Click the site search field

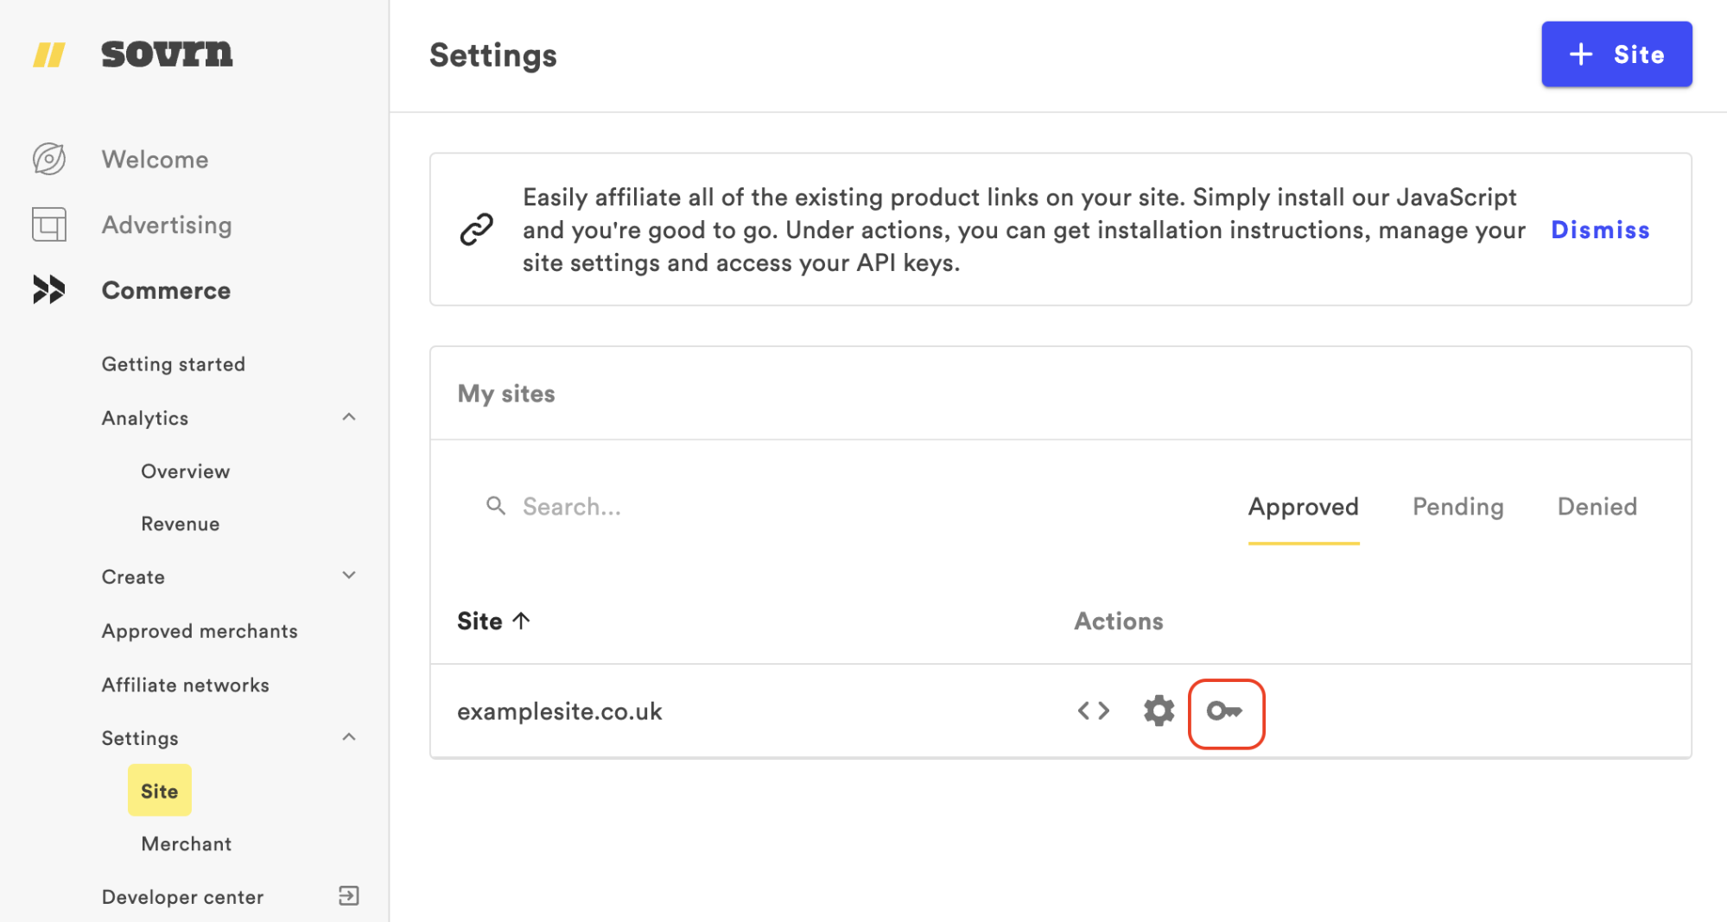coord(691,507)
